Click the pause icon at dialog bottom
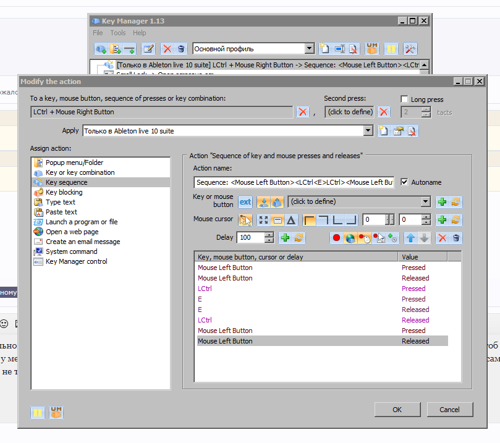 pyautogui.click(x=38, y=413)
